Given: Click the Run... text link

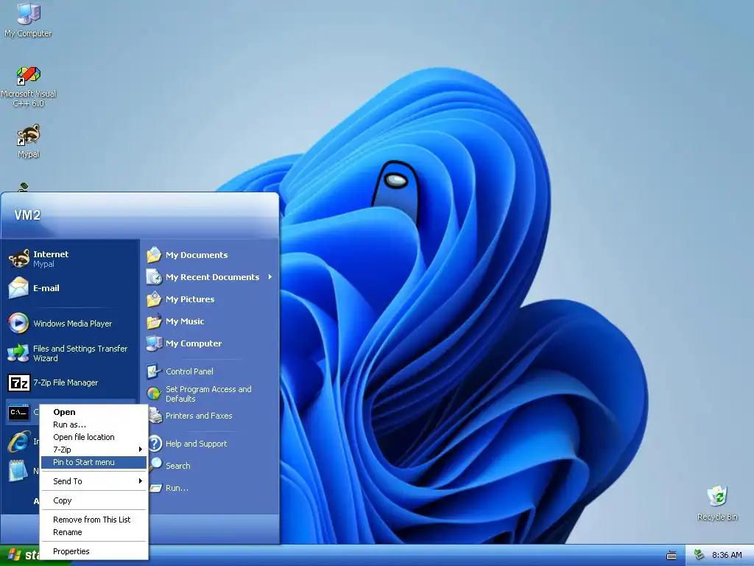Looking at the screenshot, I should [x=177, y=488].
